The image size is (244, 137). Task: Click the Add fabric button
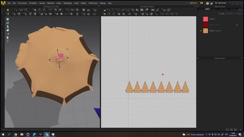pyautogui.click(x=222, y=14)
